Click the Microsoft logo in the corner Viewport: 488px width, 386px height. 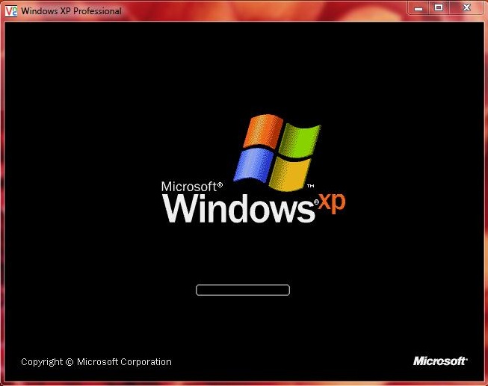tap(440, 361)
